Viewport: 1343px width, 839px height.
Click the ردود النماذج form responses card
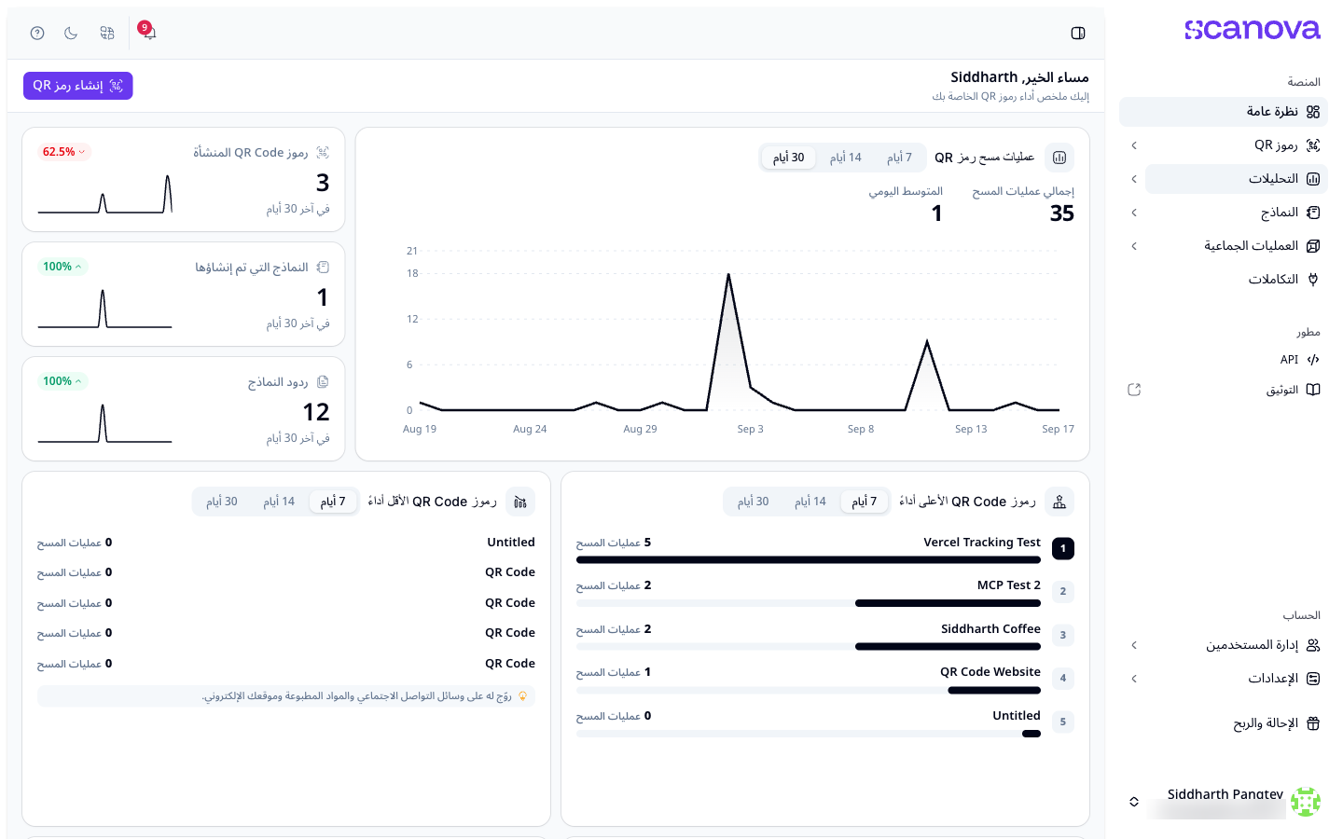[184, 408]
